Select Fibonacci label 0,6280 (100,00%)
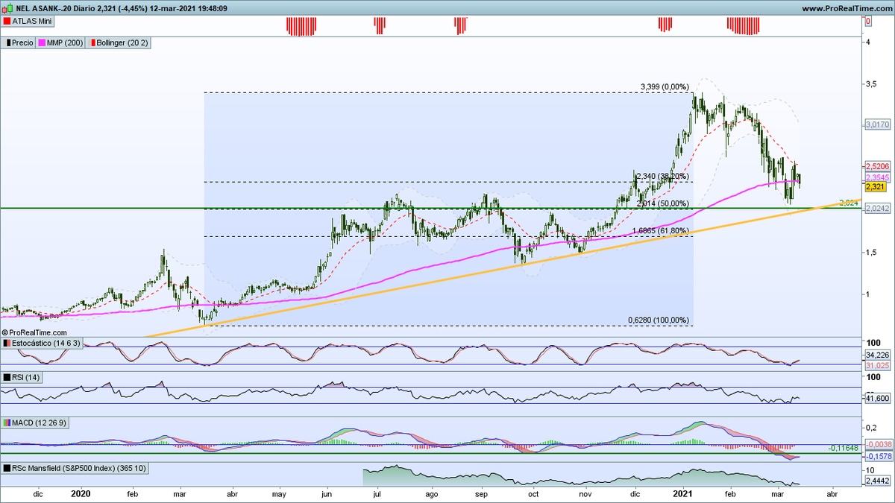Image resolution: width=895 pixels, height=503 pixels. [659, 320]
